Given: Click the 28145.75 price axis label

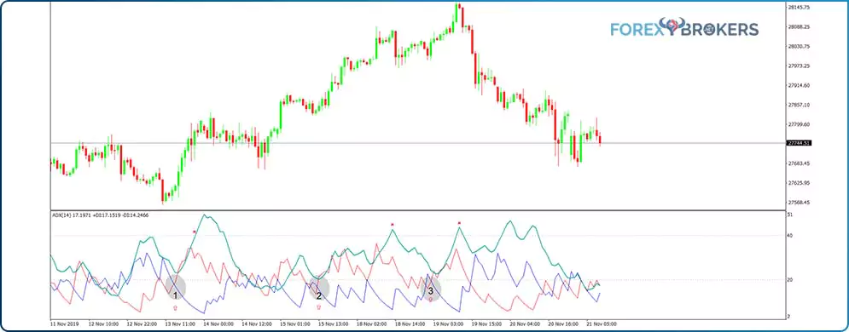Looking at the screenshot, I should coord(800,7).
